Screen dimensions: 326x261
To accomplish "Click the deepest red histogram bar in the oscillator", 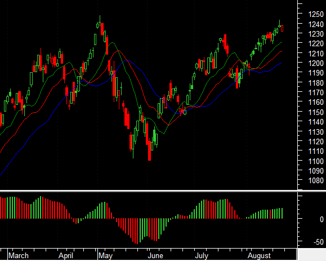I will click(x=137, y=231).
